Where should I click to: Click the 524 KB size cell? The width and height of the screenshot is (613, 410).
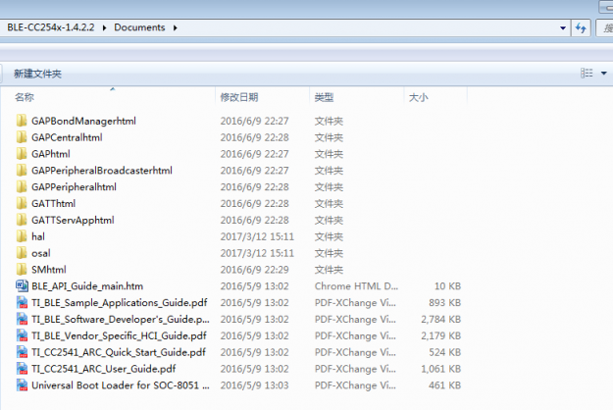coord(444,352)
